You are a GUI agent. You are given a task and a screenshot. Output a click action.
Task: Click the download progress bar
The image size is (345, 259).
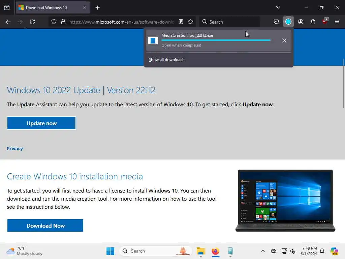pyautogui.click(x=216, y=40)
